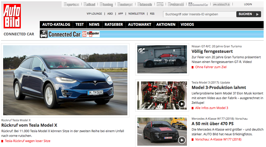This screenshot has width=266, height=147.
Task: Click the LOGIN link
Action: 248,4
